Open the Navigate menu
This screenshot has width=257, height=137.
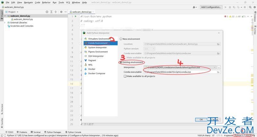tap(28, 3)
